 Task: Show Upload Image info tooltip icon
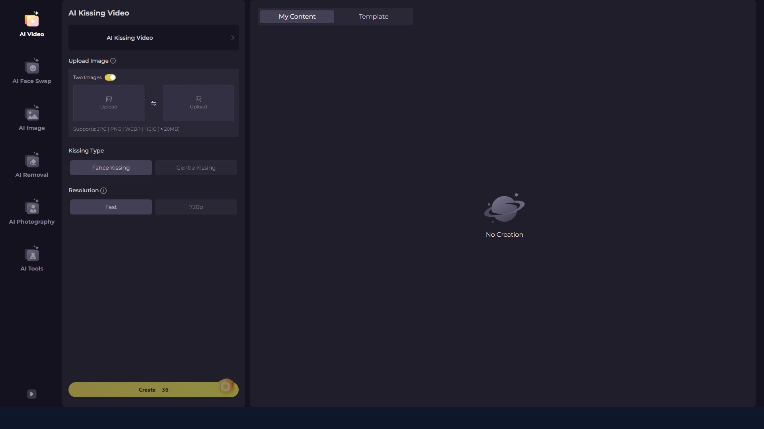click(x=113, y=61)
